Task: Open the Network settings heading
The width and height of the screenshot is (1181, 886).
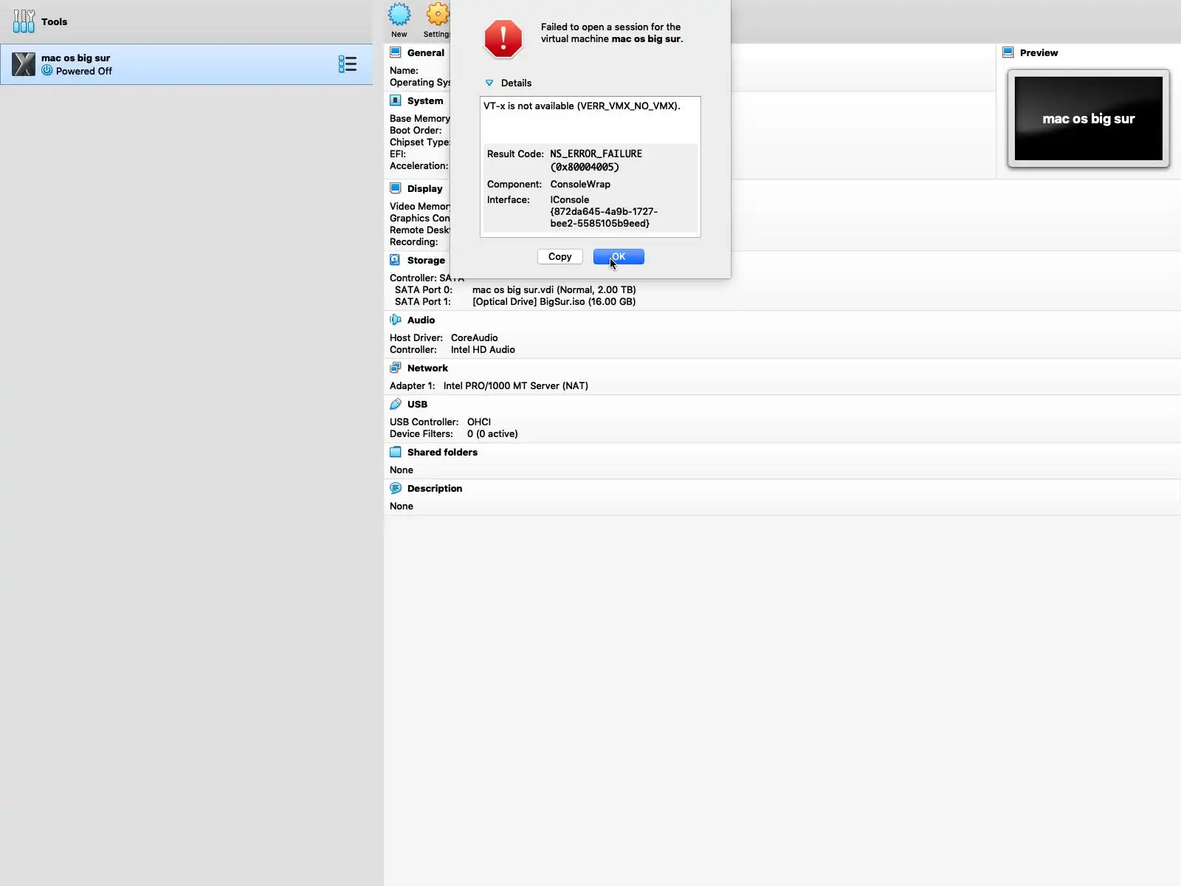Action: [427, 368]
